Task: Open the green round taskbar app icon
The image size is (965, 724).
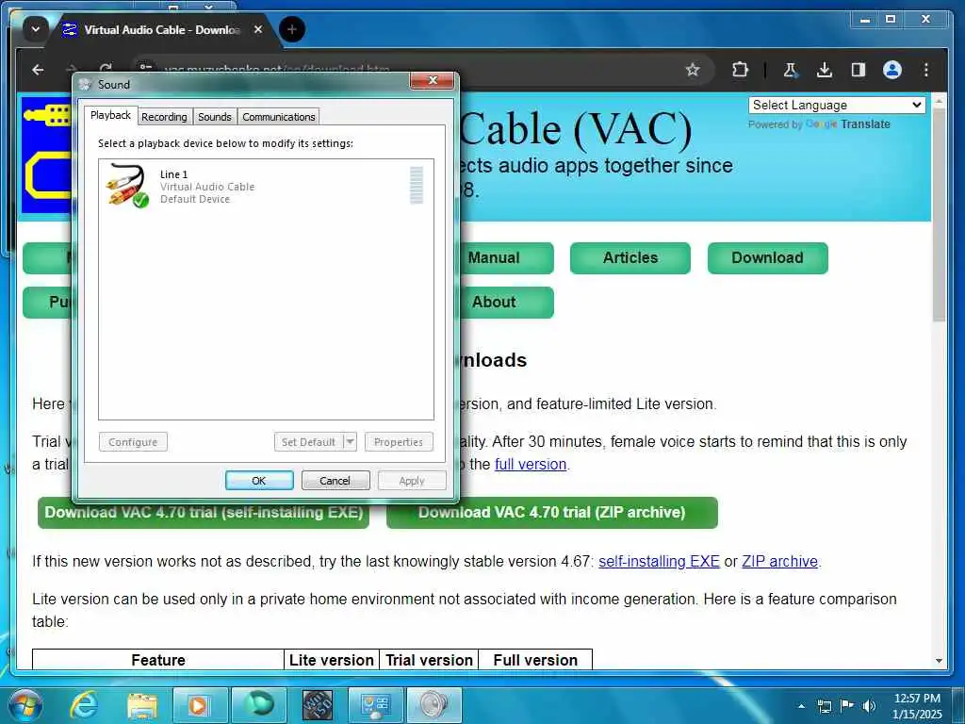Action: click(x=258, y=705)
